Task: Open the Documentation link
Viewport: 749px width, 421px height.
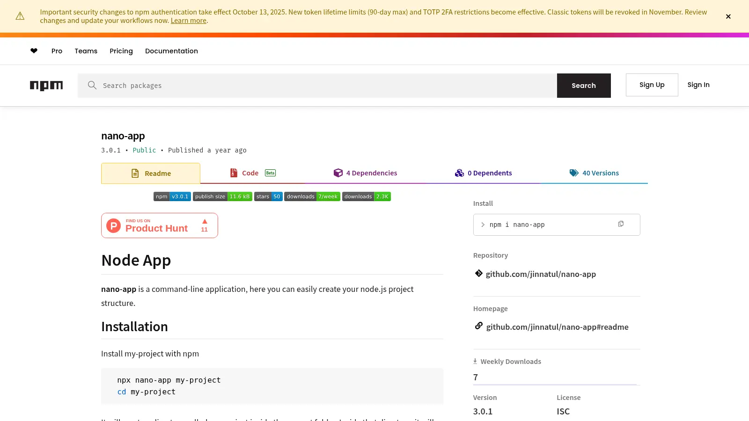Action: pos(171,51)
